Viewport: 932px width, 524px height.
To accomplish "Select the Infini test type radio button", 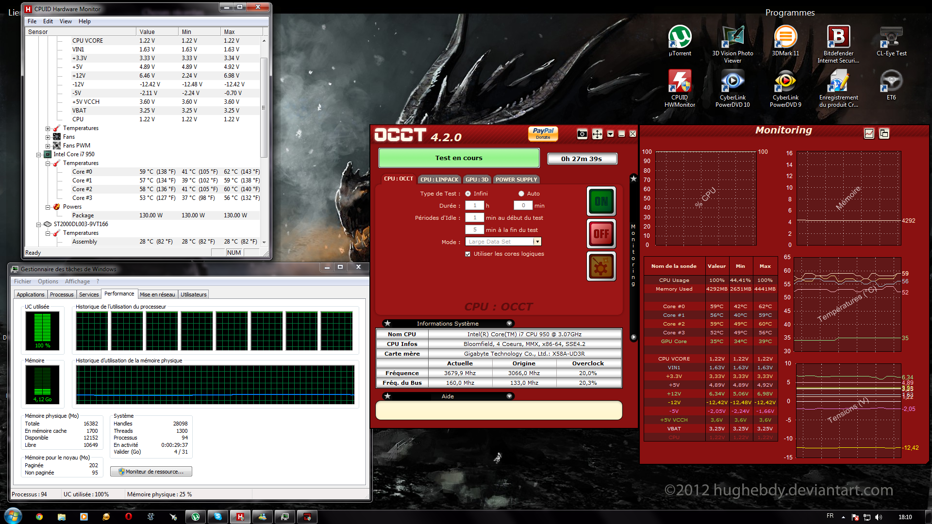I will (x=468, y=194).
